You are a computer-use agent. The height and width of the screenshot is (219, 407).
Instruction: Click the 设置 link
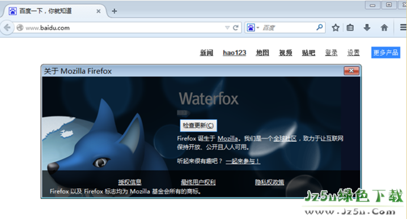point(354,53)
